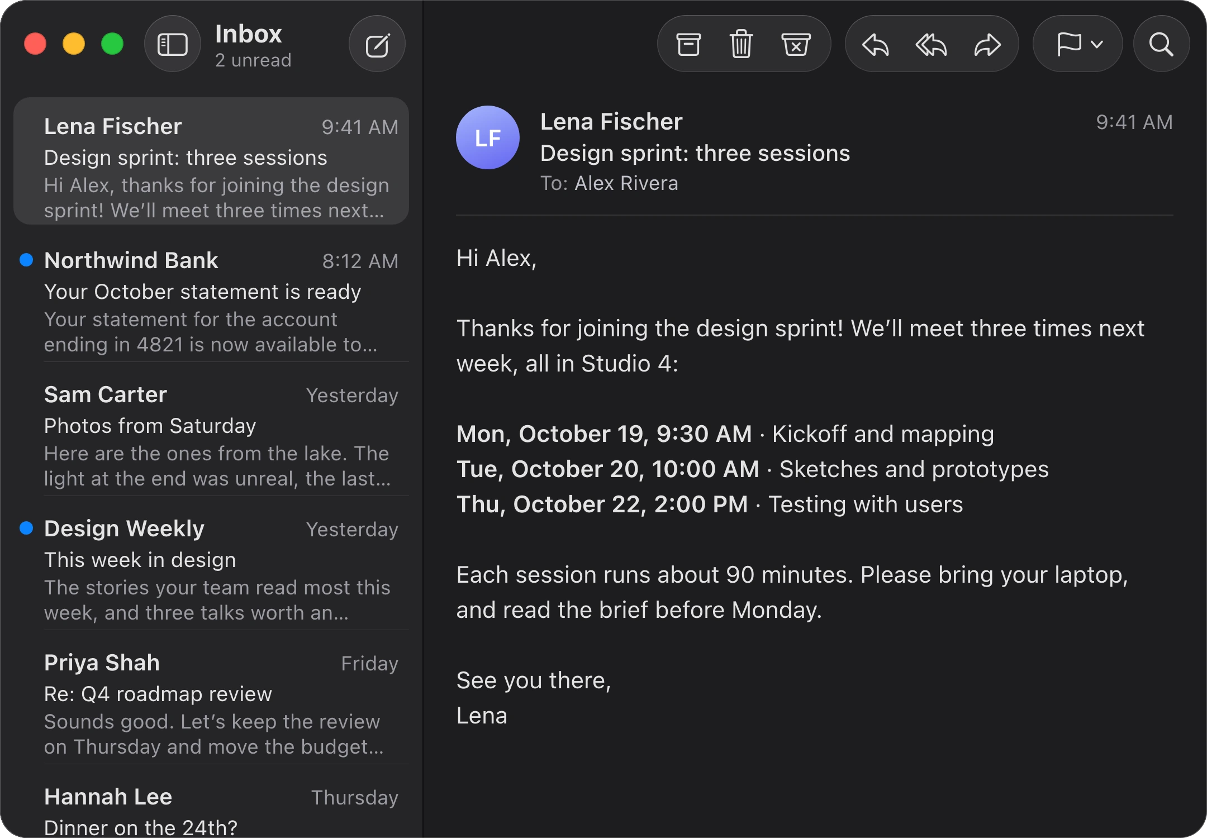Close the window with red button
This screenshot has height=838, width=1207.
[x=35, y=44]
